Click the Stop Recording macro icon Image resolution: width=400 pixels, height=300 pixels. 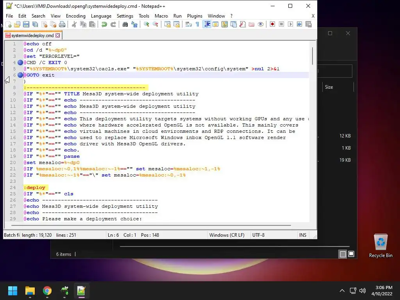[281, 25]
